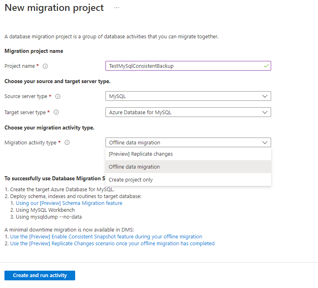Viewport: 318px width, 288px height.
Task: Follow the Replicate Changes scenario link
Action: 112,244
